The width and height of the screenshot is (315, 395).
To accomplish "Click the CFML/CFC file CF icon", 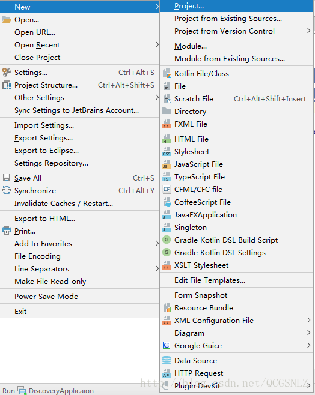I will coord(167,190).
